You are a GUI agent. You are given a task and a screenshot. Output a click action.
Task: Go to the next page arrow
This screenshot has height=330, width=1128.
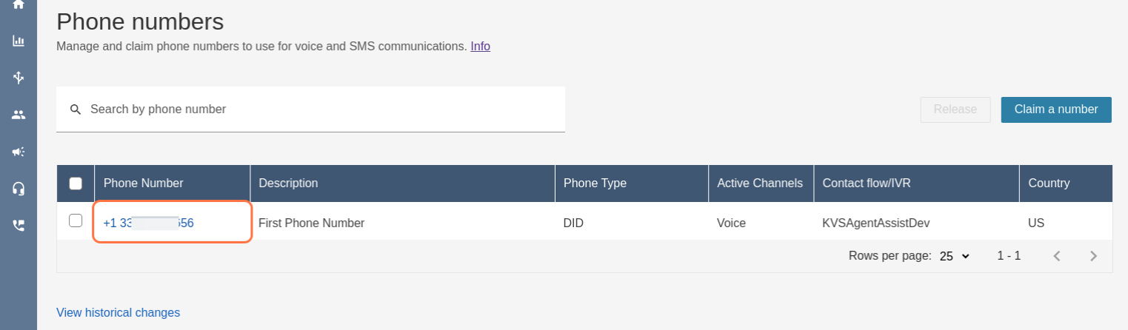coord(1093,256)
